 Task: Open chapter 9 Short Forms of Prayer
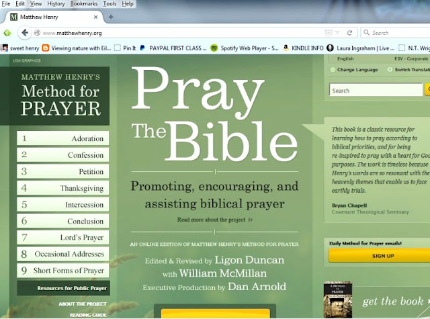pyautogui.click(x=62, y=271)
